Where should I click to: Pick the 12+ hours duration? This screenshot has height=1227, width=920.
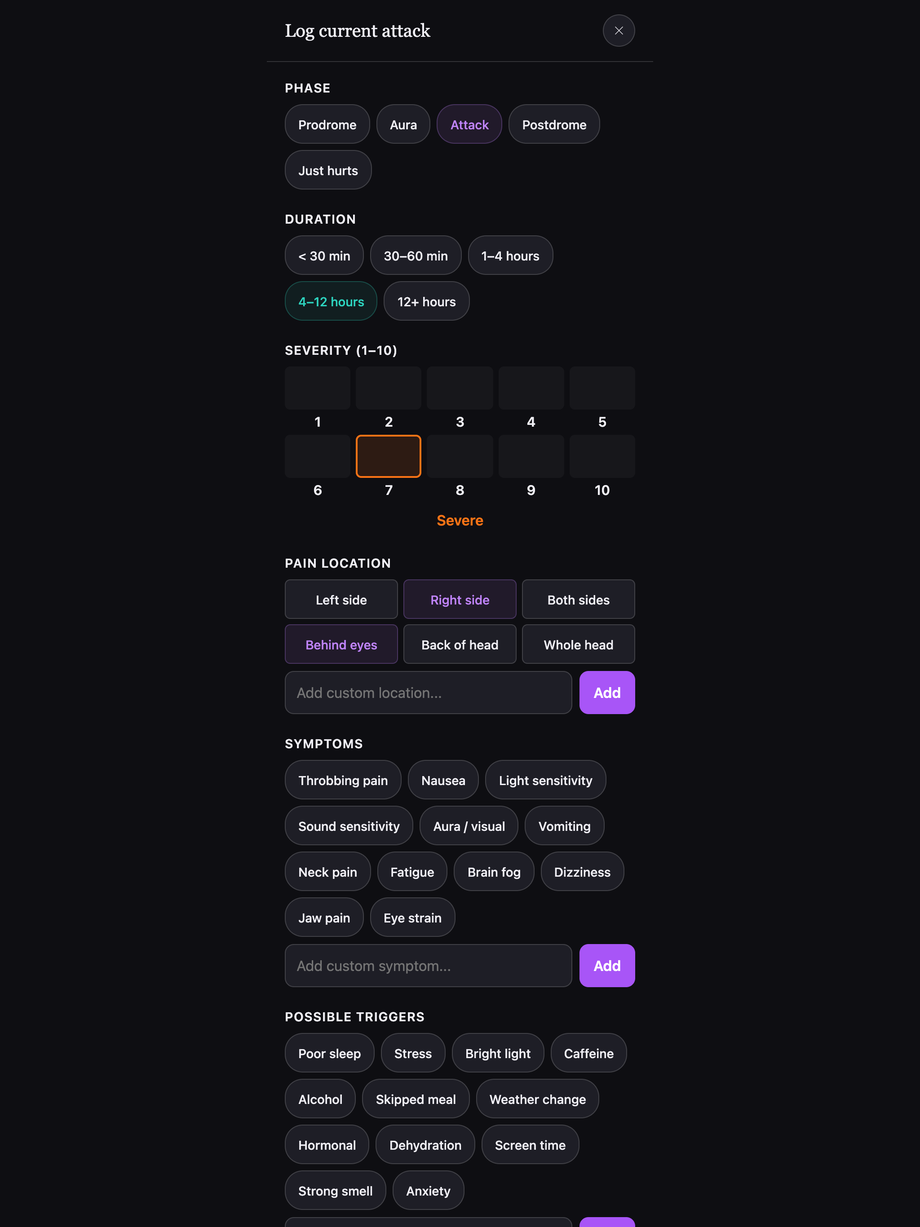pos(426,301)
